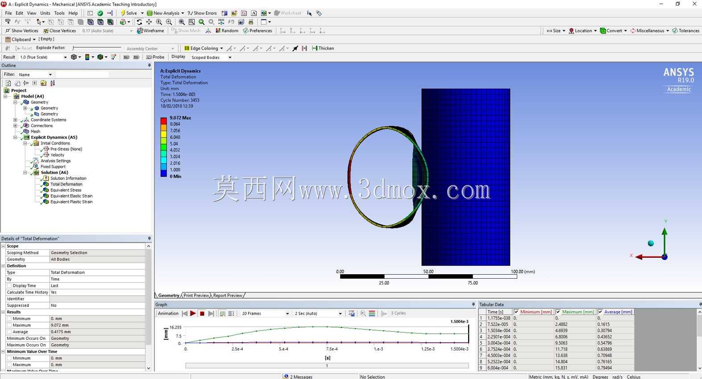Open Preferences from annotation toolbar

pos(258,31)
